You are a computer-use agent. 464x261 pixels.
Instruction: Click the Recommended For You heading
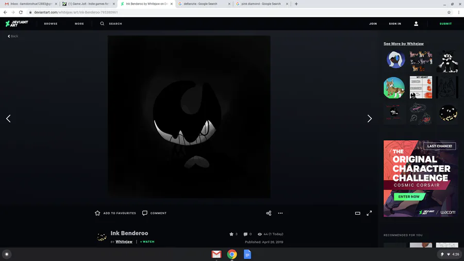tap(403, 235)
